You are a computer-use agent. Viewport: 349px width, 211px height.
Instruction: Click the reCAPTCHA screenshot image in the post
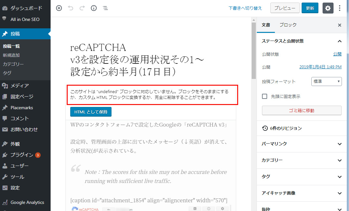pos(151,208)
